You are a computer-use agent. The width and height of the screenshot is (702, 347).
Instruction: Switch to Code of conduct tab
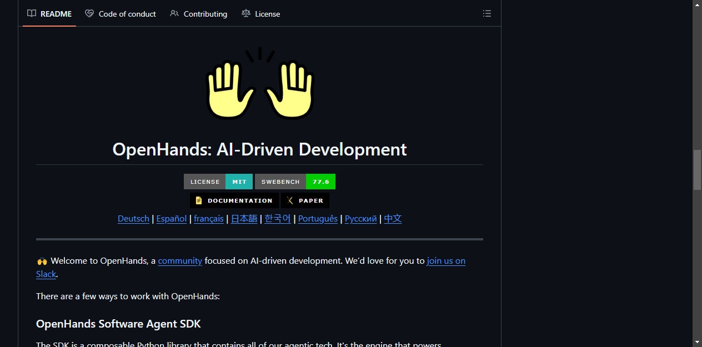point(121,14)
